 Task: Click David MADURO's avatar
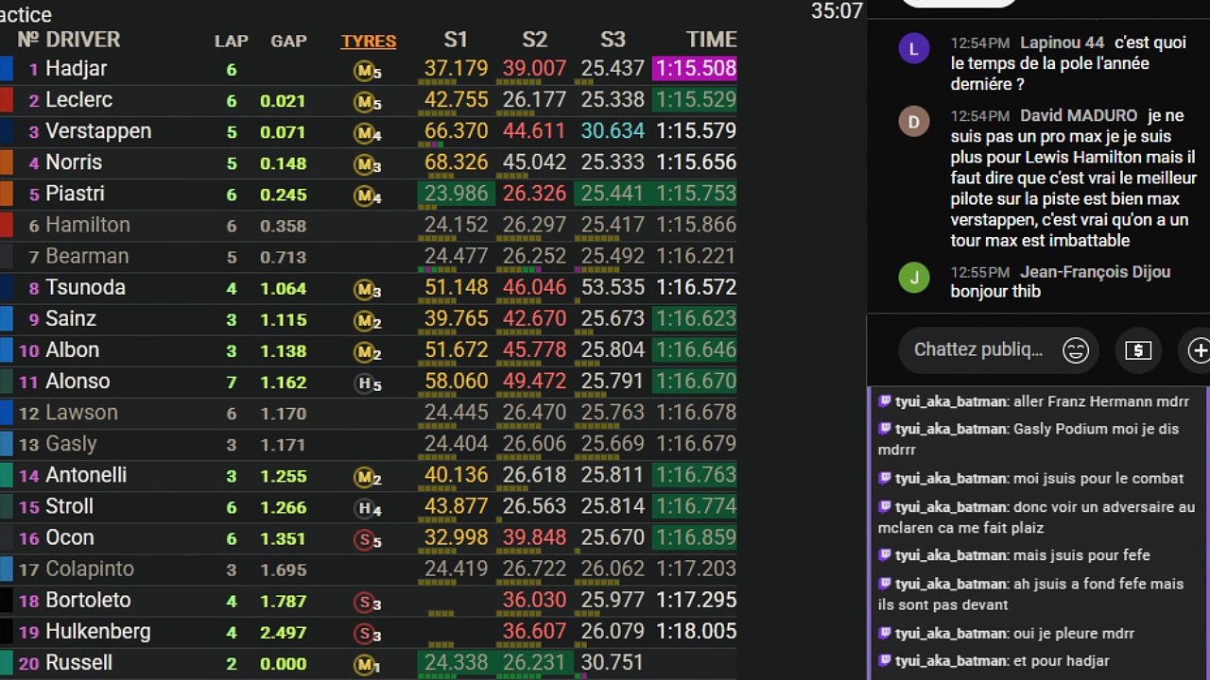(914, 121)
